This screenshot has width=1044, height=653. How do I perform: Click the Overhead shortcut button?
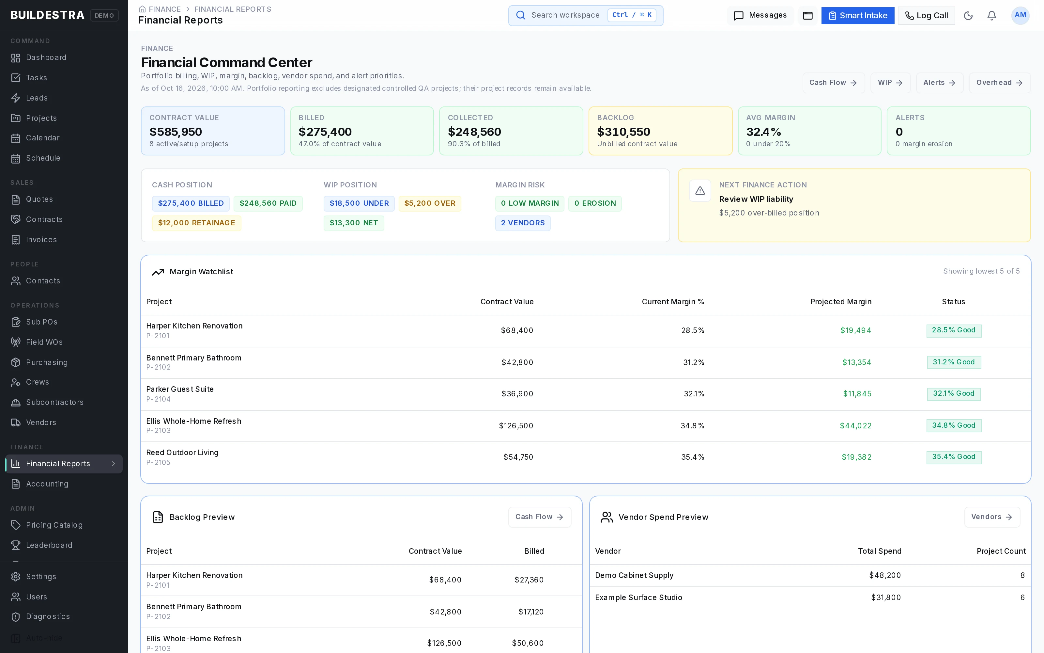[x=999, y=83]
